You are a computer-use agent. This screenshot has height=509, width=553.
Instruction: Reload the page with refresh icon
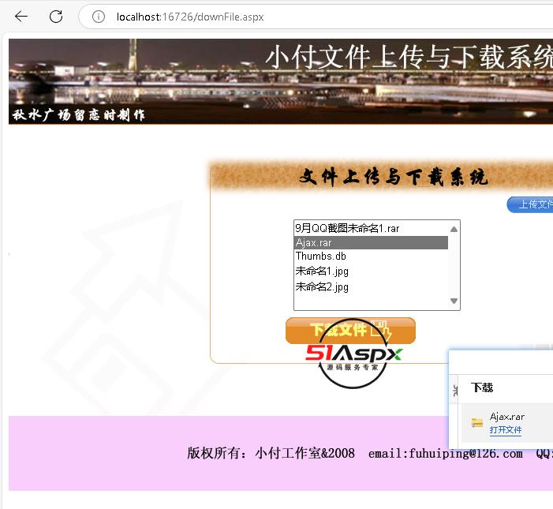(x=56, y=17)
